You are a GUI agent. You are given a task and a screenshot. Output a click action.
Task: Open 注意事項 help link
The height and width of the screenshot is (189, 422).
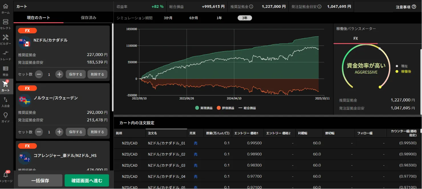(x=406, y=7)
